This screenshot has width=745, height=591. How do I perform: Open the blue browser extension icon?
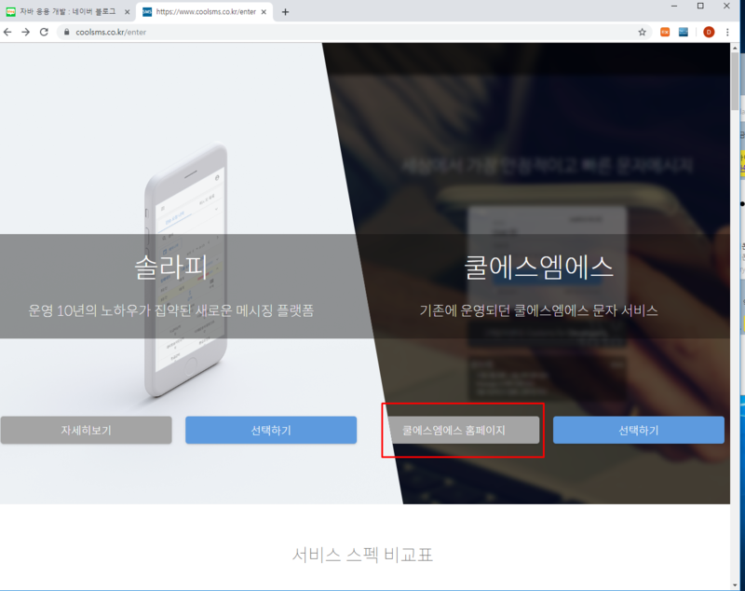pos(684,32)
